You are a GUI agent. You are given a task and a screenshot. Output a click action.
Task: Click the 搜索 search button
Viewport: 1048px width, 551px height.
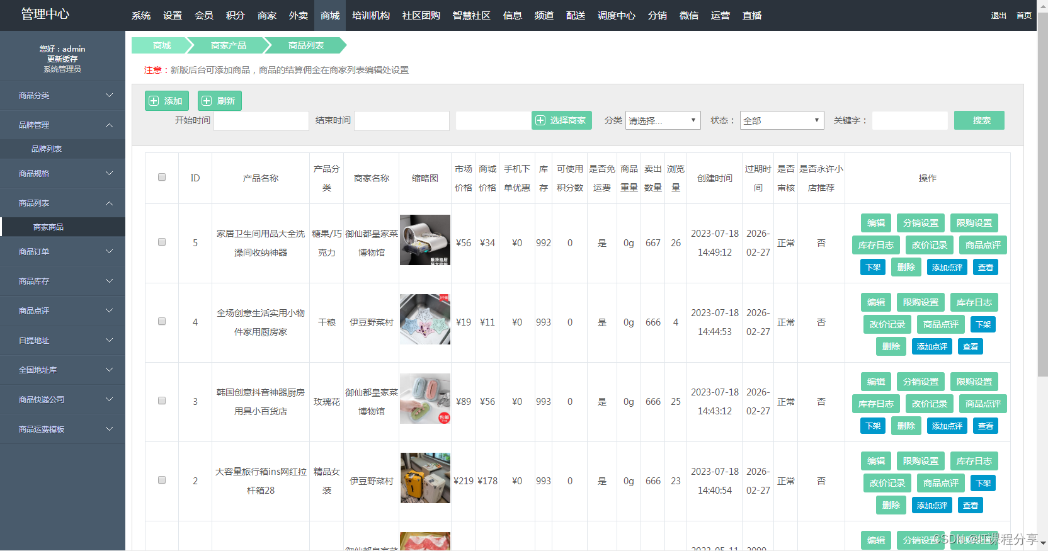click(x=979, y=120)
